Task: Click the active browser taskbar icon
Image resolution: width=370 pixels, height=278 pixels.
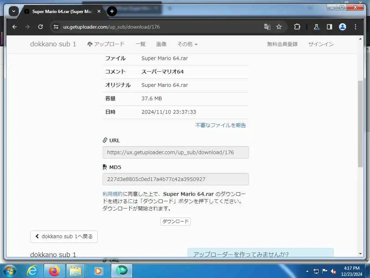Action: [122, 271]
